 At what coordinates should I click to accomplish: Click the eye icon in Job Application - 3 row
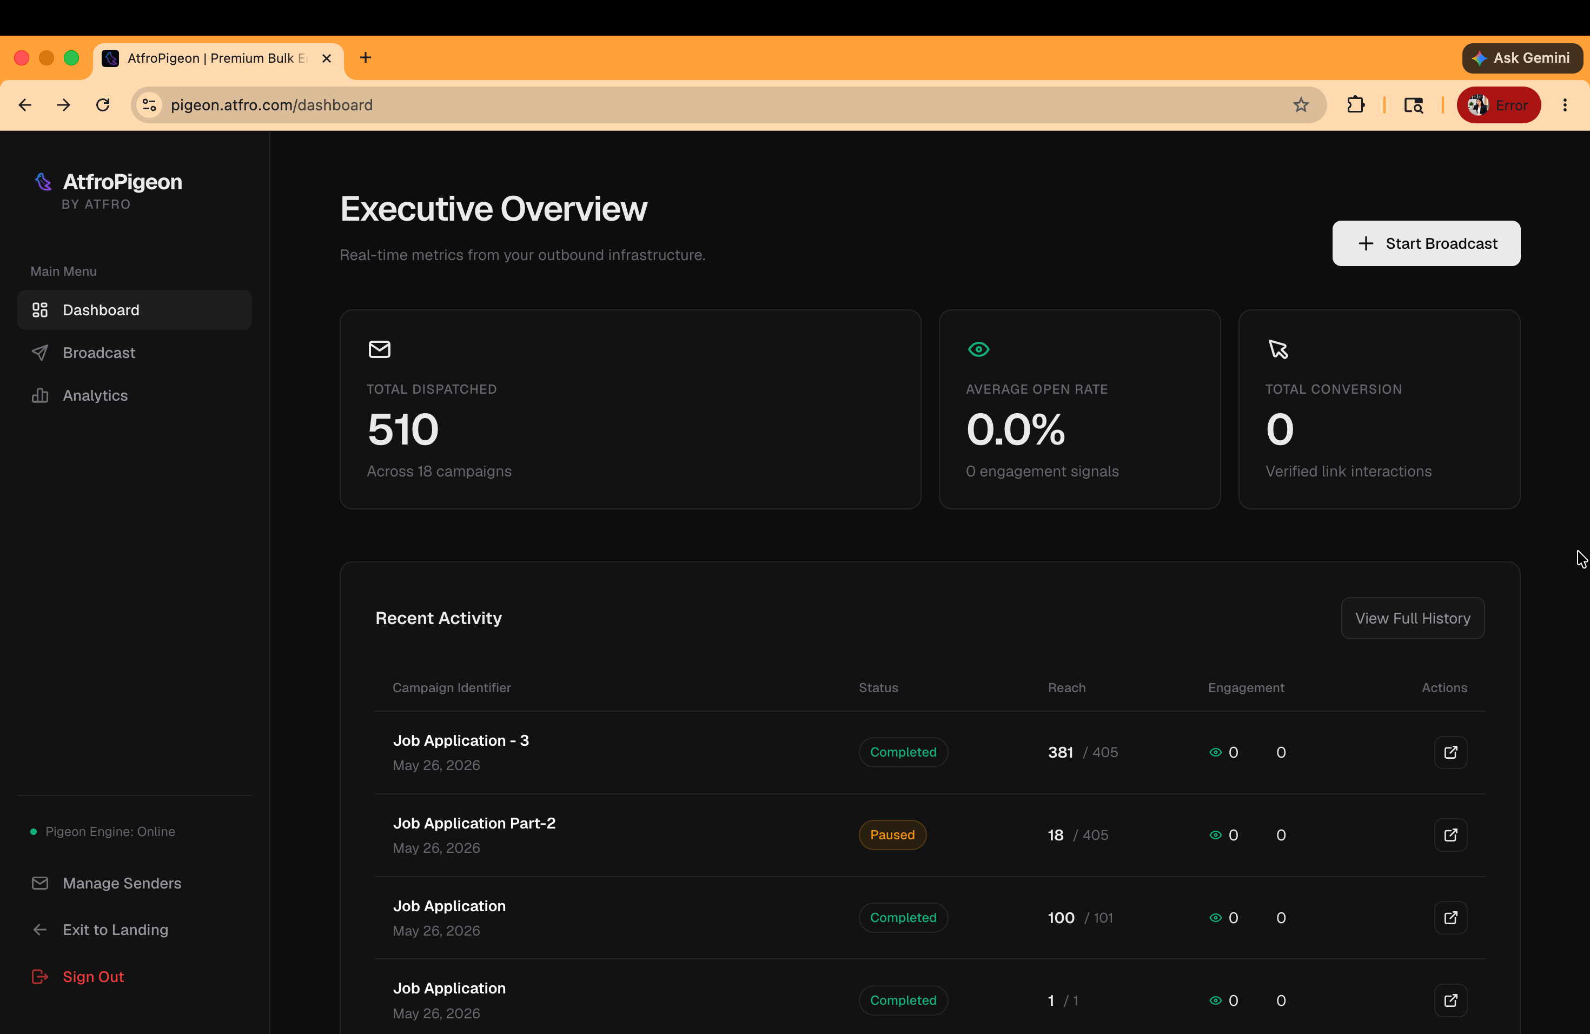pyautogui.click(x=1215, y=752)
